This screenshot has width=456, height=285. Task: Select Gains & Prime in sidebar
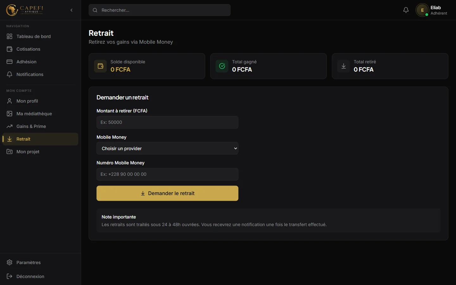[x=41, y=126]
